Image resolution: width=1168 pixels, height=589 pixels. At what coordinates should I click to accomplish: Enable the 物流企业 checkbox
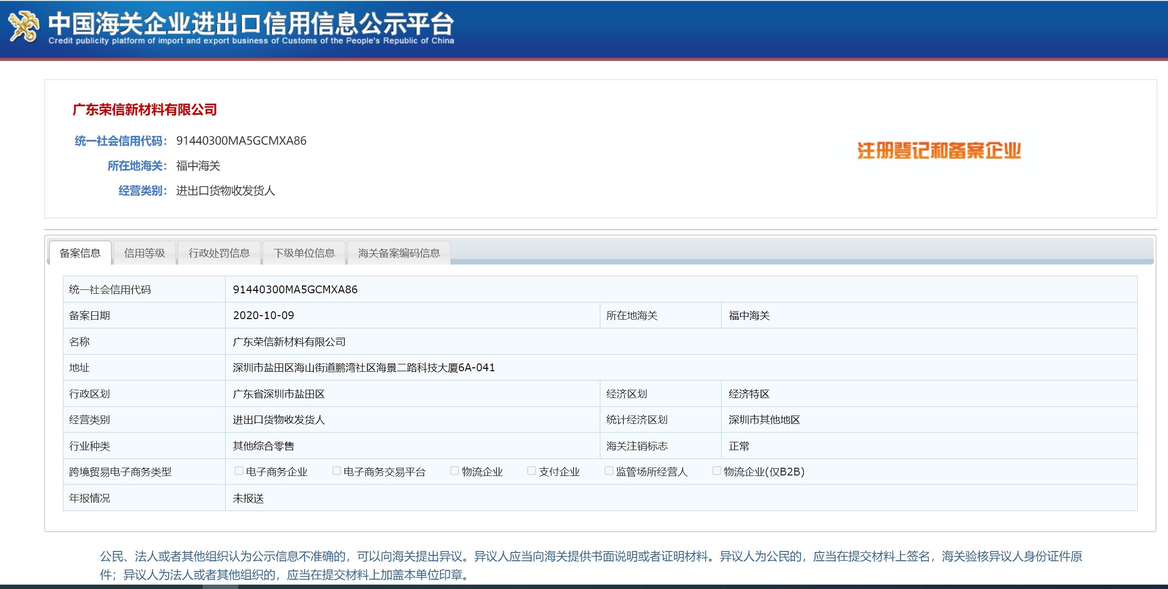coord(454,471)
